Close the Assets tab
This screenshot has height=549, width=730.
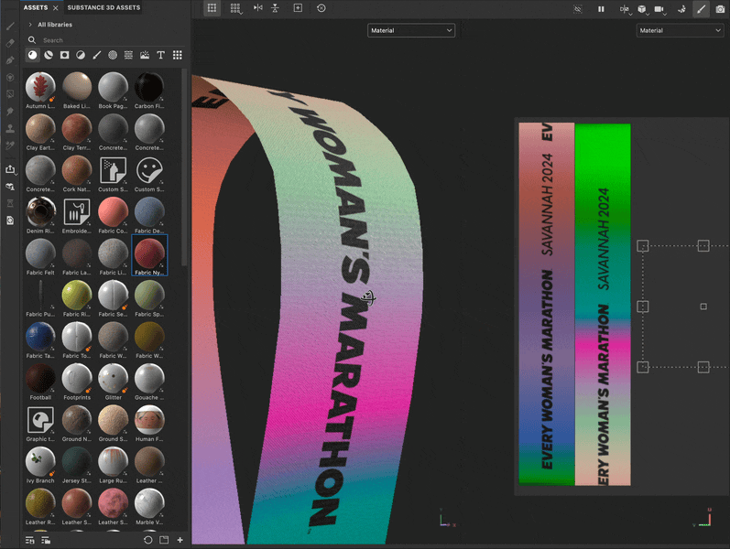click(x=56, y=8)
